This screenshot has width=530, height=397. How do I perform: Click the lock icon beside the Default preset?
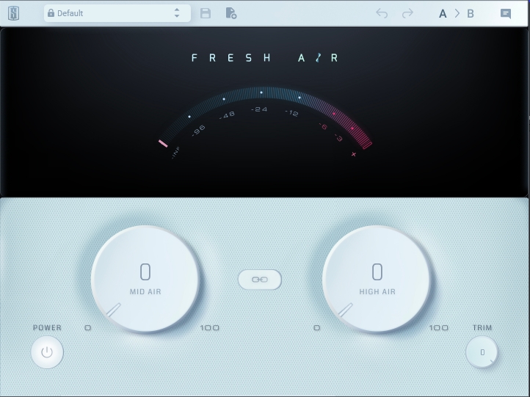(51, 13)
